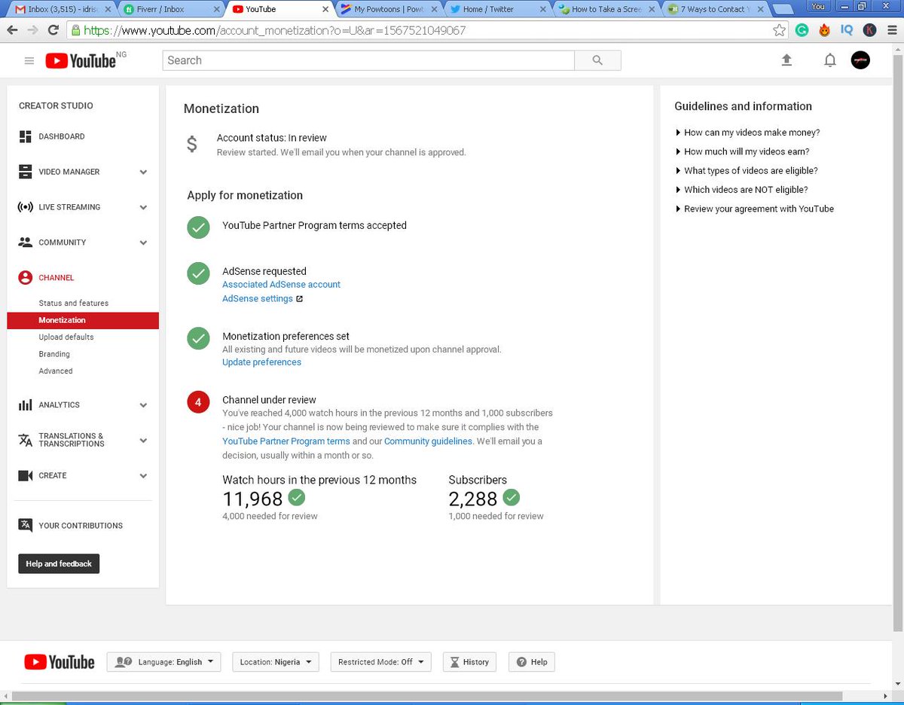Click in the YouTube search field
This screenshot has height=705, width=904.
point(368,60)
